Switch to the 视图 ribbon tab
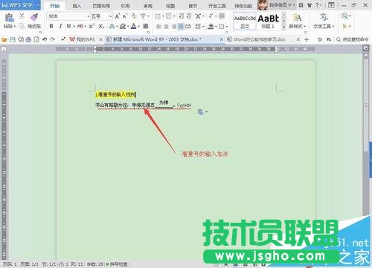 coord(170,6)
